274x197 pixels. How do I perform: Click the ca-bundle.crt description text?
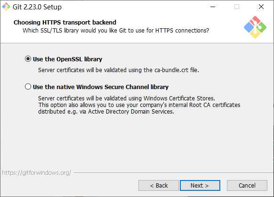point(119,70)
